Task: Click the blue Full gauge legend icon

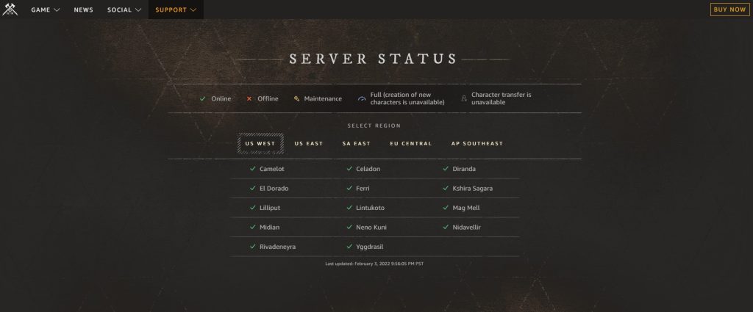Action: [x=362, y=98]
